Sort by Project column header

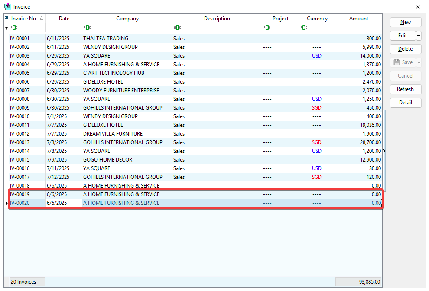[x=280, y=19]
